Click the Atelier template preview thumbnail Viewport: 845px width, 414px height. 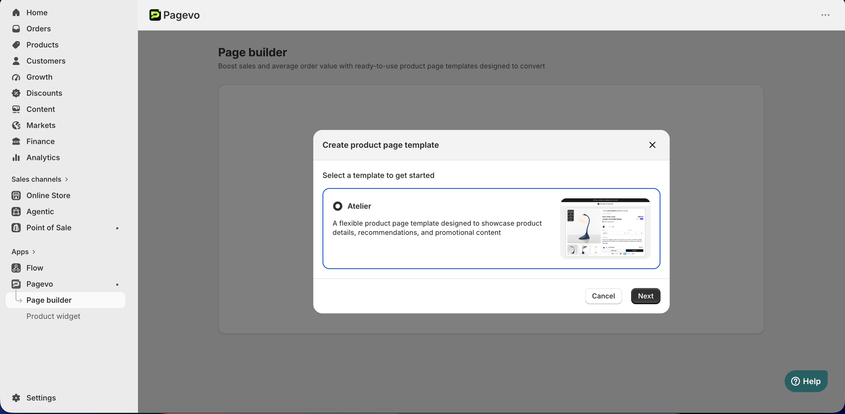click(x=605, y=228)
